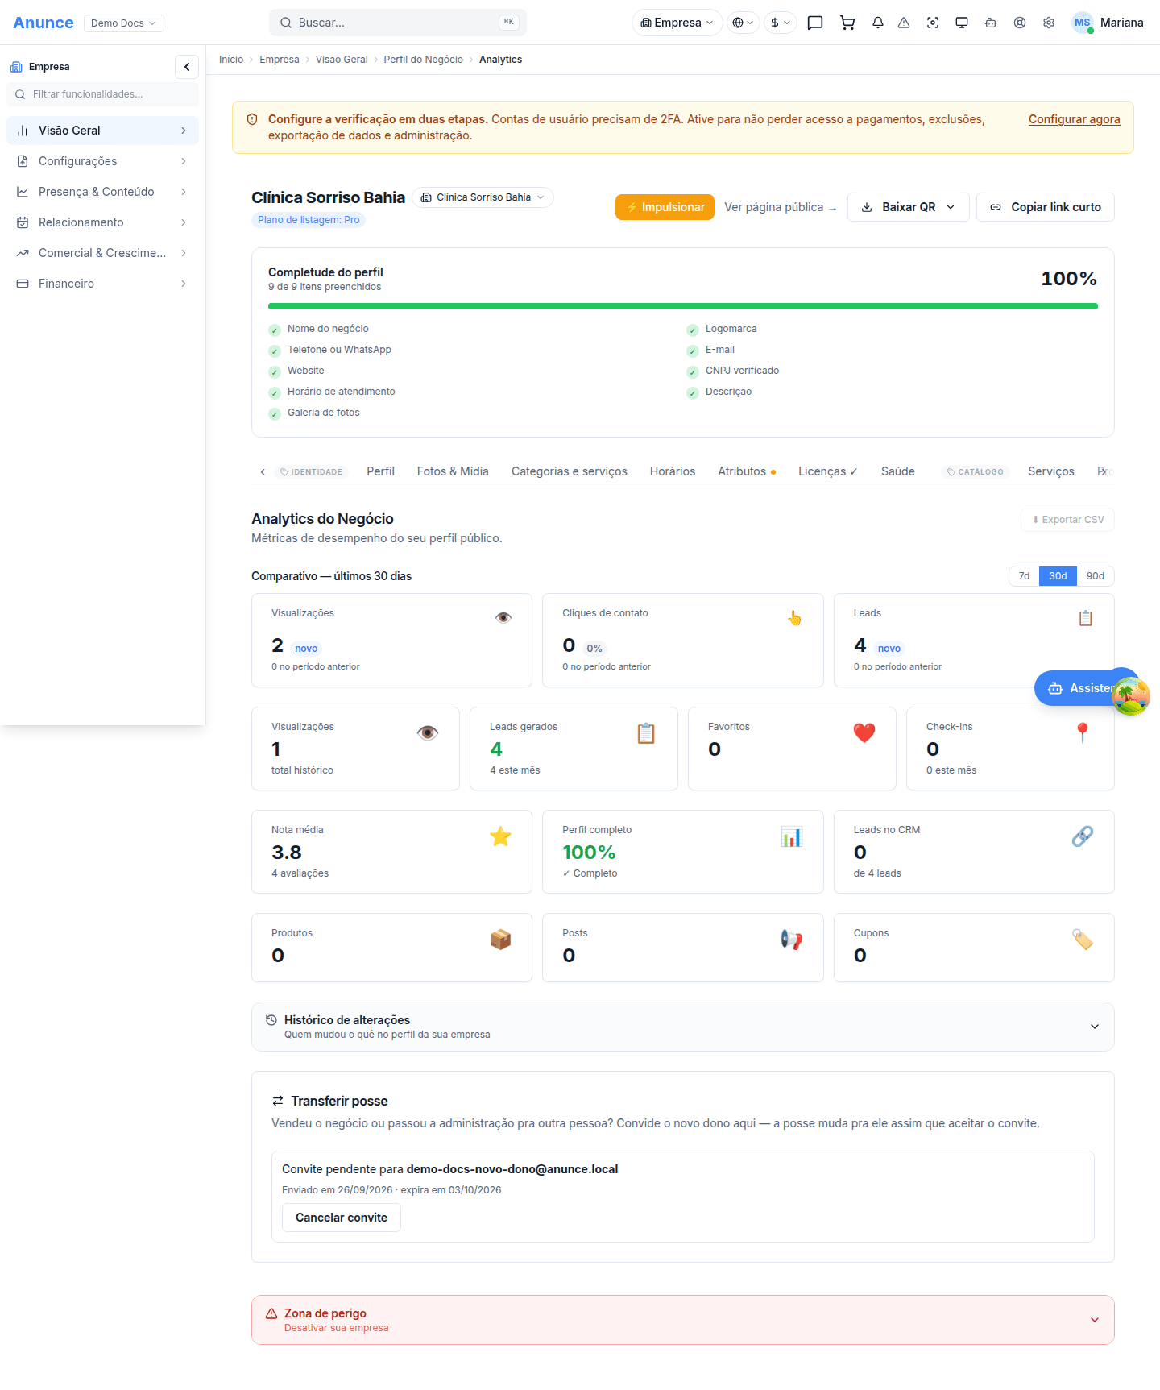Expand Histórico de alterações section
1160x1390 pixels.
(682, 1027)
